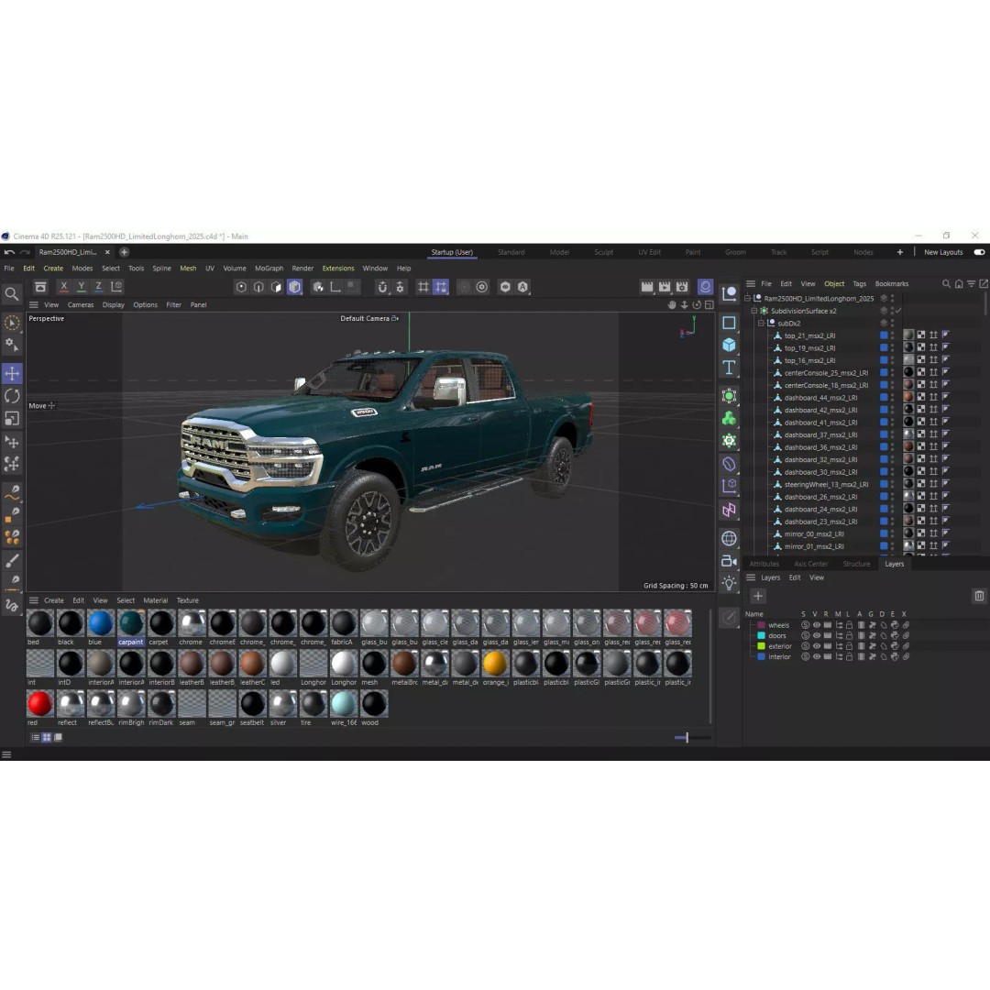This screenshot has width=990, height=990.
Task: Add a Light object from the palette
Action: [x=730, y=583]
